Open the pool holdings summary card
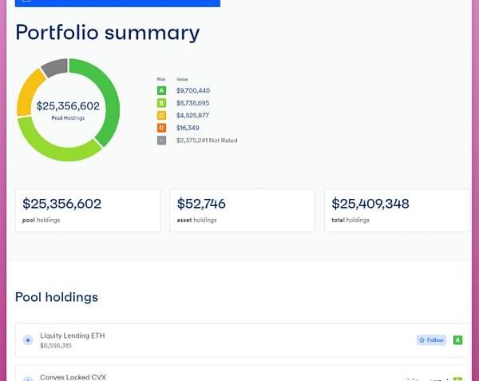Screen dimensions: 479x381 [x=88, y=210]
